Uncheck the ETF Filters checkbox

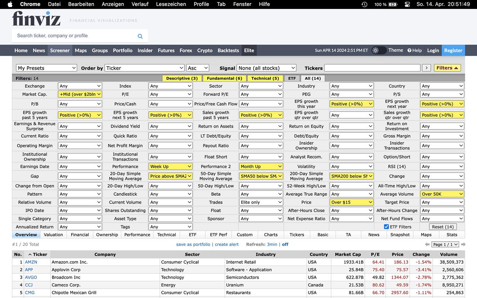point(386,226)
